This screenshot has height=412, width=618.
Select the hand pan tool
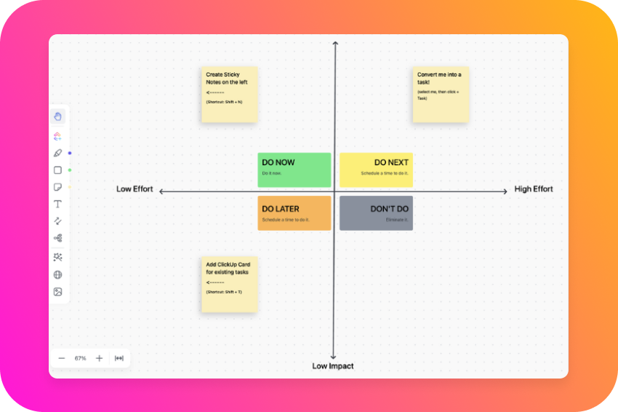pyautogui.click(x=57, y=116)
